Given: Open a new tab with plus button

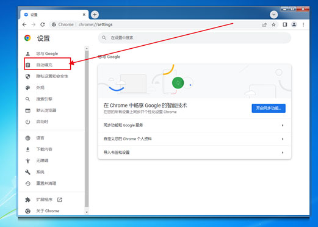Looking at the screenshot, I should coord(95,15).
